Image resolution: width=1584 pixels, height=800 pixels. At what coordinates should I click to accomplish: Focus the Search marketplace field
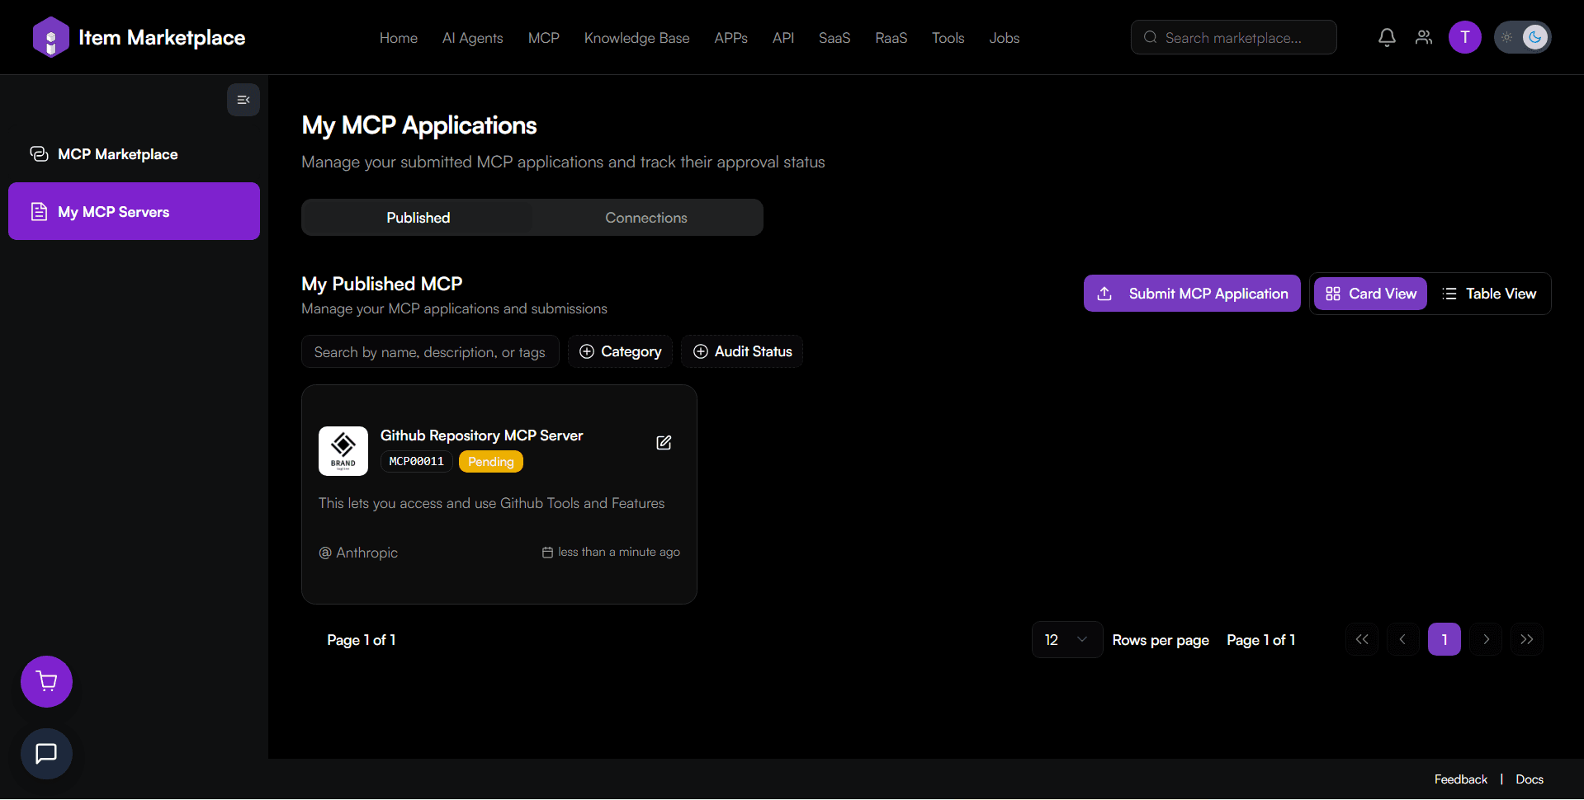pos(1234,38)
